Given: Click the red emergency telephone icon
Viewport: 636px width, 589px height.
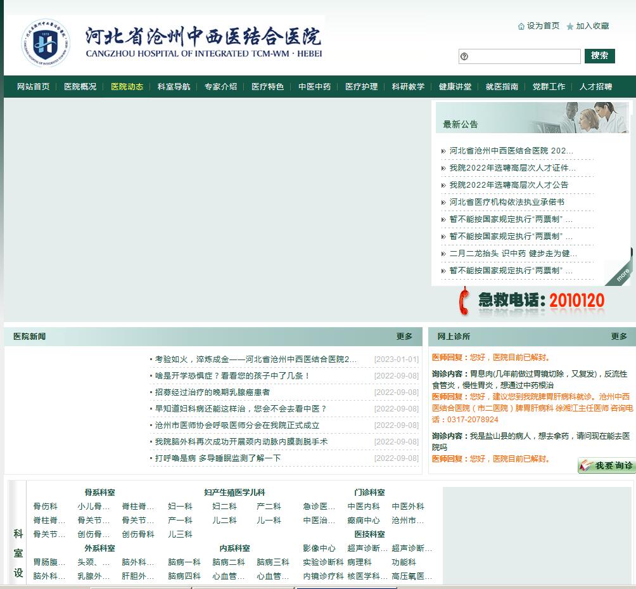Looking at the screenshot, I should 464,301.
